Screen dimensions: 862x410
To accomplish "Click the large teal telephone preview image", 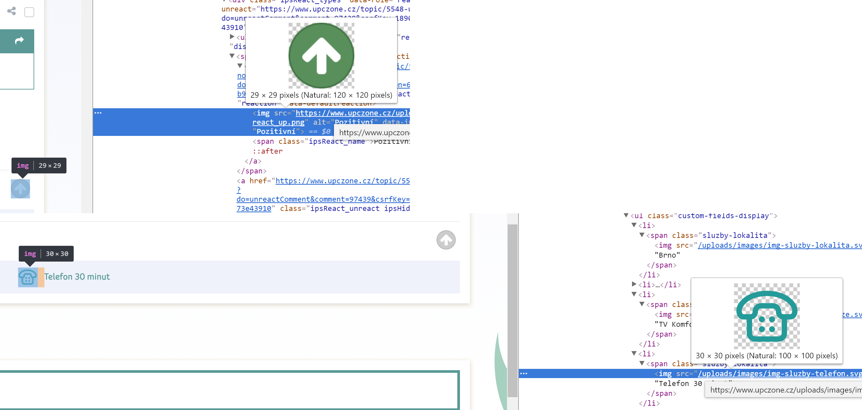I will pyautogui.click(x=766, y=316).
